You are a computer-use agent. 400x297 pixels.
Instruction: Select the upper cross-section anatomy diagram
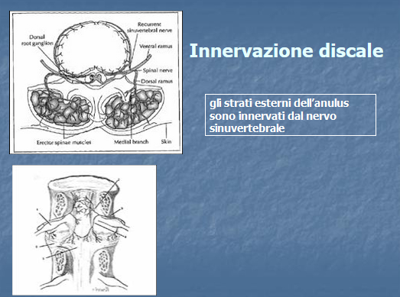tap(96, 82)
